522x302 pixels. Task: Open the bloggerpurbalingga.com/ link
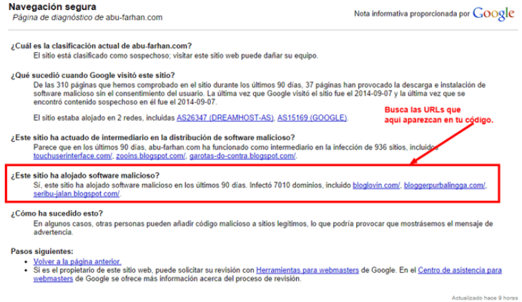(x=445, y=185)
